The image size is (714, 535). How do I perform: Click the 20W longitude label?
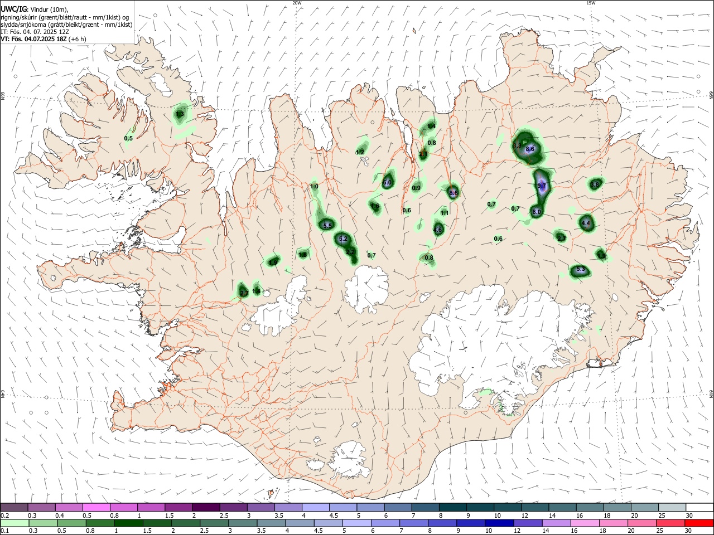(297, 3)
